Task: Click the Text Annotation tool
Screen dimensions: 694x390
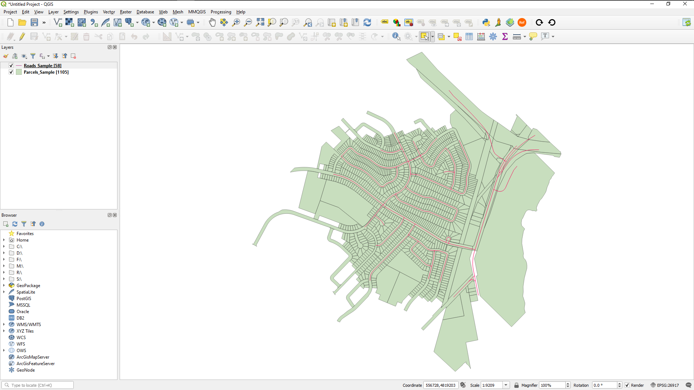Action: (545, 36)
